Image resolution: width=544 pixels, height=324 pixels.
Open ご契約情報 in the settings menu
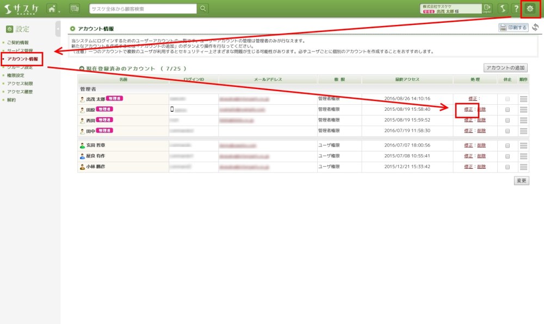[18, 42]
